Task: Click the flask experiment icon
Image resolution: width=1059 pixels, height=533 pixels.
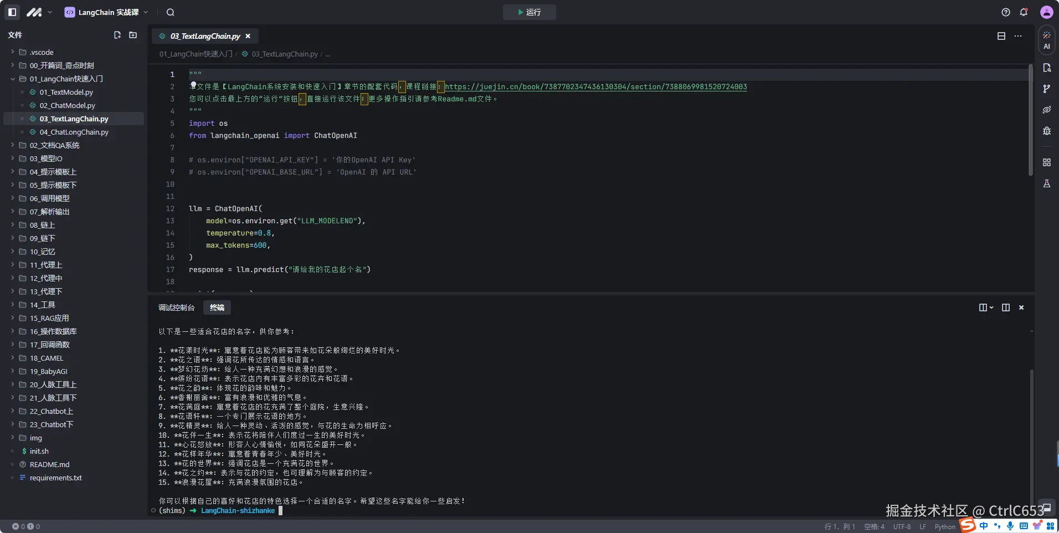Action: 1046,183
